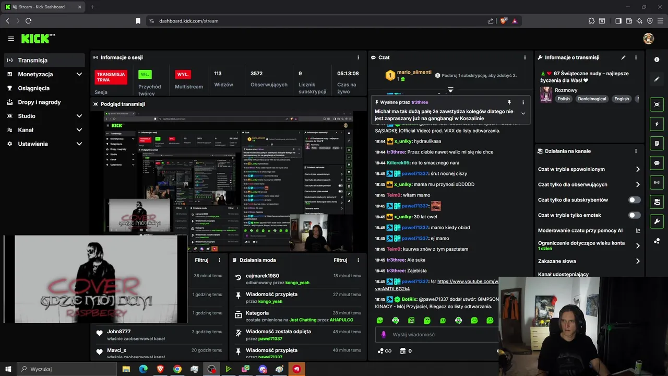Toggle Czat w trybie tylko emotek switch
This screenshot has width=668, height=376.
point(634,215)
